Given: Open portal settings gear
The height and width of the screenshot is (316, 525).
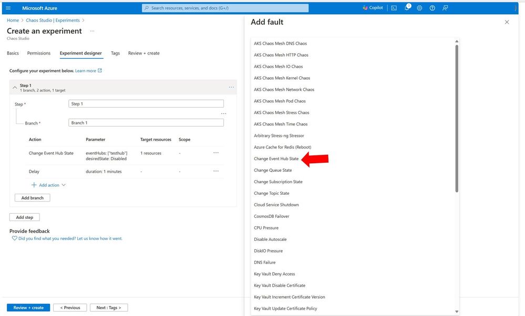Looking at the screenshot, I should [x=419, y=8].
